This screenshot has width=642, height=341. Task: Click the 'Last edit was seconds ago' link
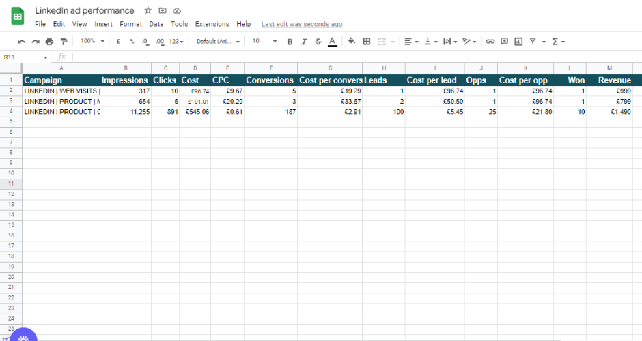pyautogui.click(x=302, y=24)
